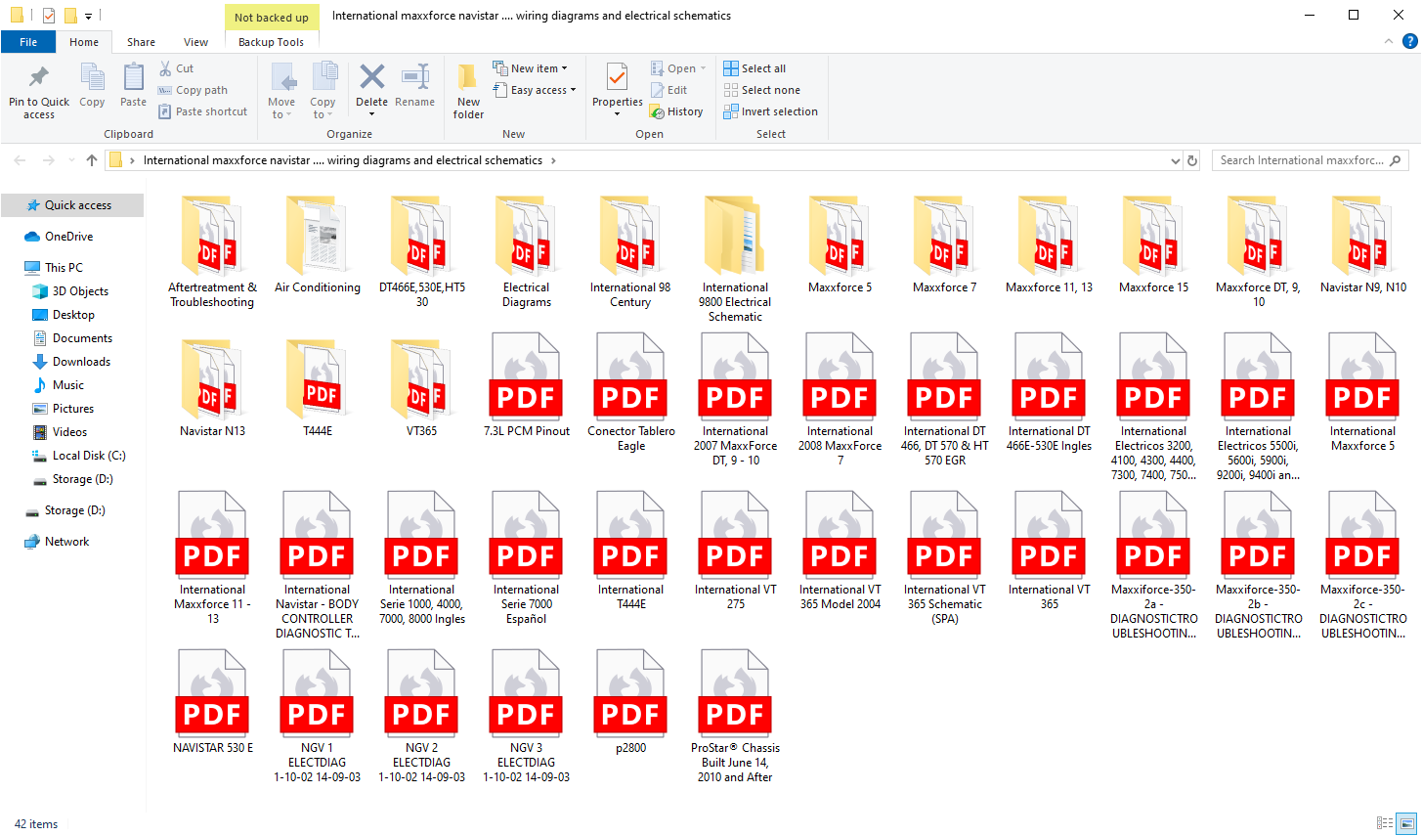This screenshot has height=836, width=1422.
Task: Switch to the Share ribbon tab
Action: pos(141,42)
